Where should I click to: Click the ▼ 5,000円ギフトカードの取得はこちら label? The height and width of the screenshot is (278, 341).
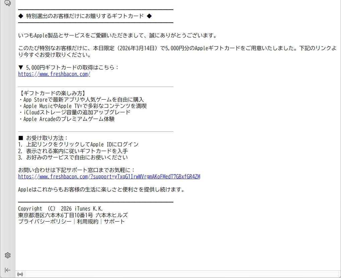pos(68,67)
